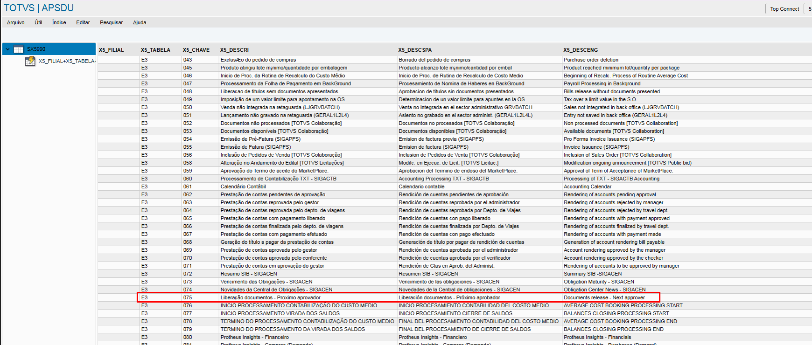Viewport: 812px width, 345px height.
Task: Click the SX5990 table icon
Action: pos(19,49)
